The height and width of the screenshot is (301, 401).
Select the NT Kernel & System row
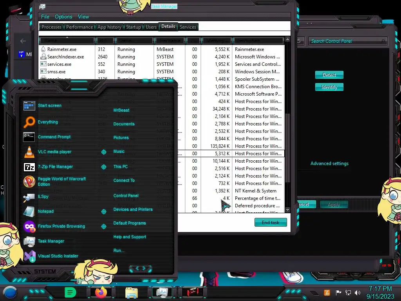click(x=231, y=191)
